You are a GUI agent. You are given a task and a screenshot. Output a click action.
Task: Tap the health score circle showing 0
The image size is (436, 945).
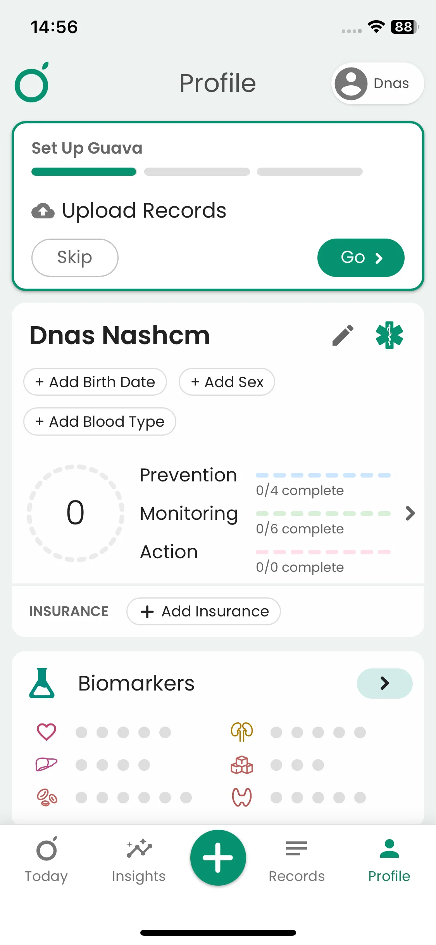coord(76,513)
